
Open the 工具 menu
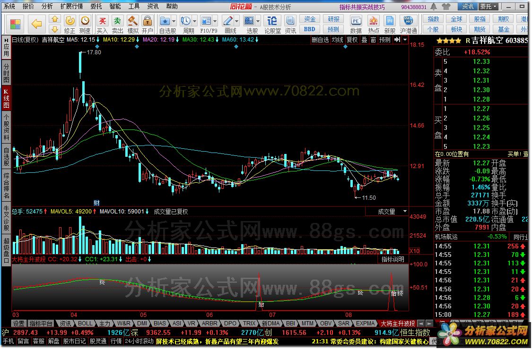[134, 6]
